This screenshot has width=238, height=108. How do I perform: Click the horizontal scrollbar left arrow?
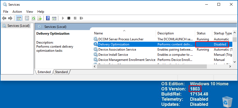95,66
